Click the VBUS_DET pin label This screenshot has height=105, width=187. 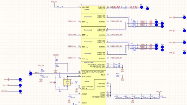(x=85, y=7)
